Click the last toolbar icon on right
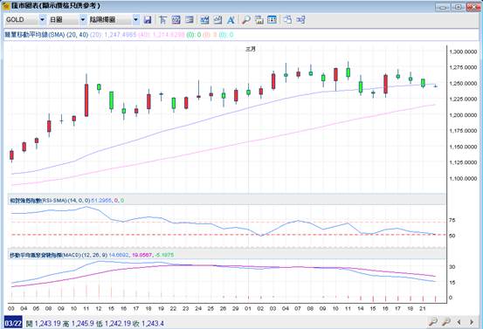 tap(300, 20)
